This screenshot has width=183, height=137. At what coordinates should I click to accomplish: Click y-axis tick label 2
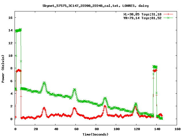click(11, 106)
